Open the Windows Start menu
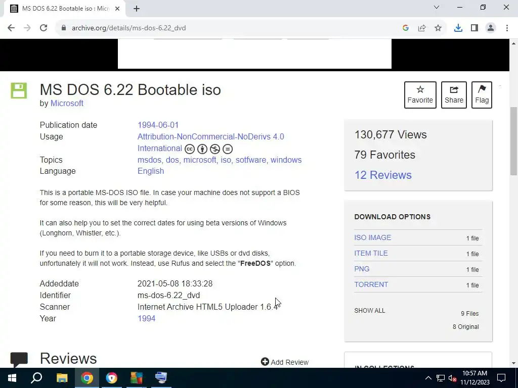The height and width of the screenshot is (388, 518). tap(12, 378)
